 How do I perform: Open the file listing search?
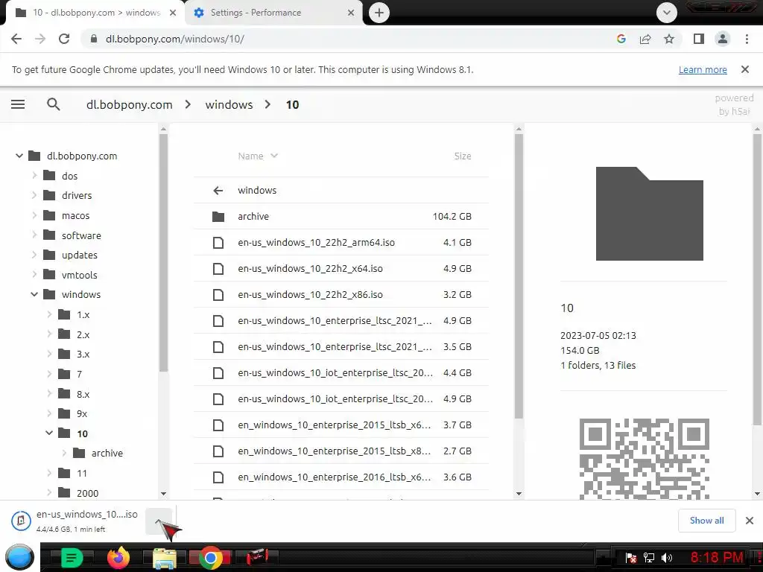point(54,104)
